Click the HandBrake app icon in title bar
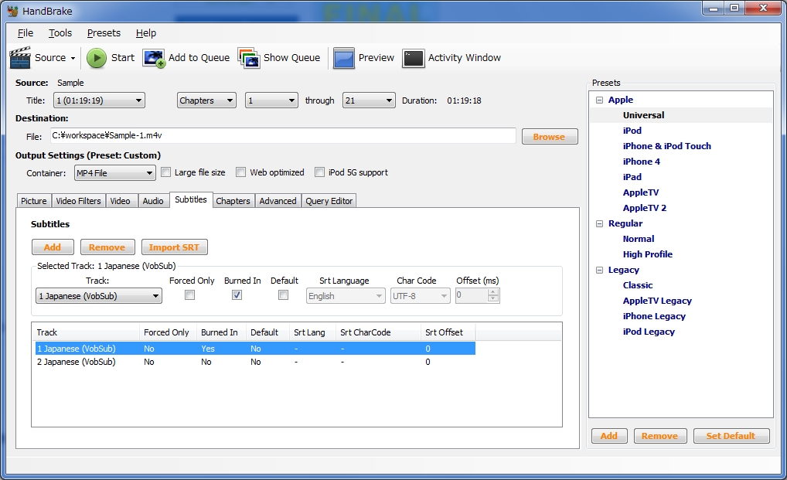Image resolution: width=787 pixels, height=480 pixels. 12,11
